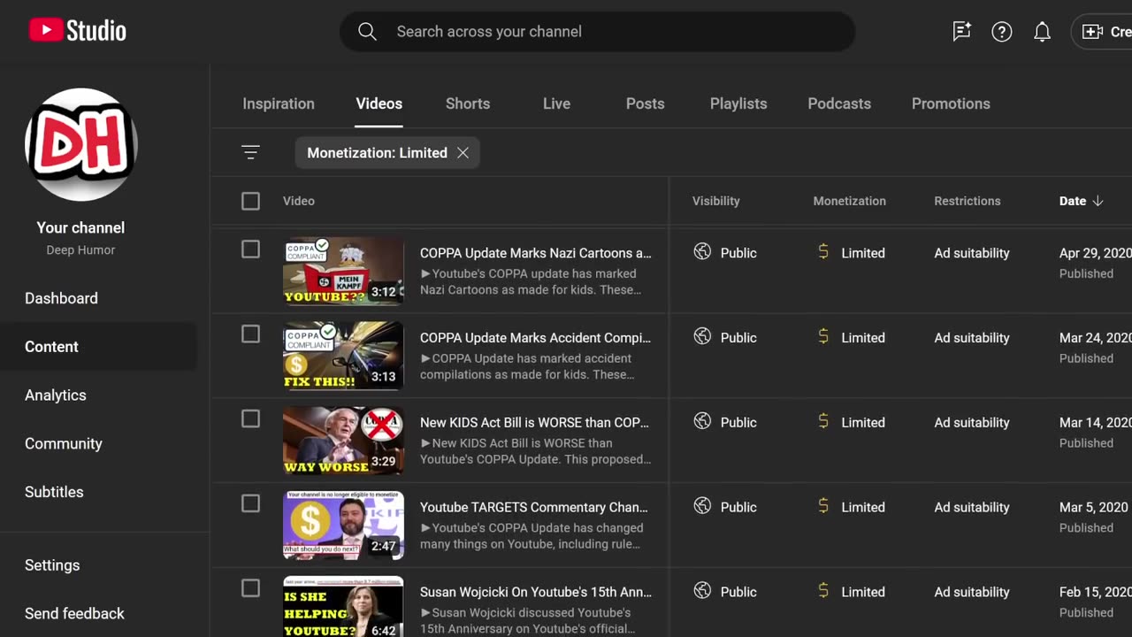
Task: Open title 'COPPA Update Marks Accident Compi...'
Action: coord(535,338)
